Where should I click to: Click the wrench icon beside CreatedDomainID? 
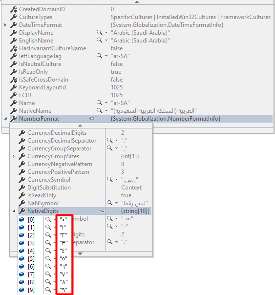(x=14, y=9)
